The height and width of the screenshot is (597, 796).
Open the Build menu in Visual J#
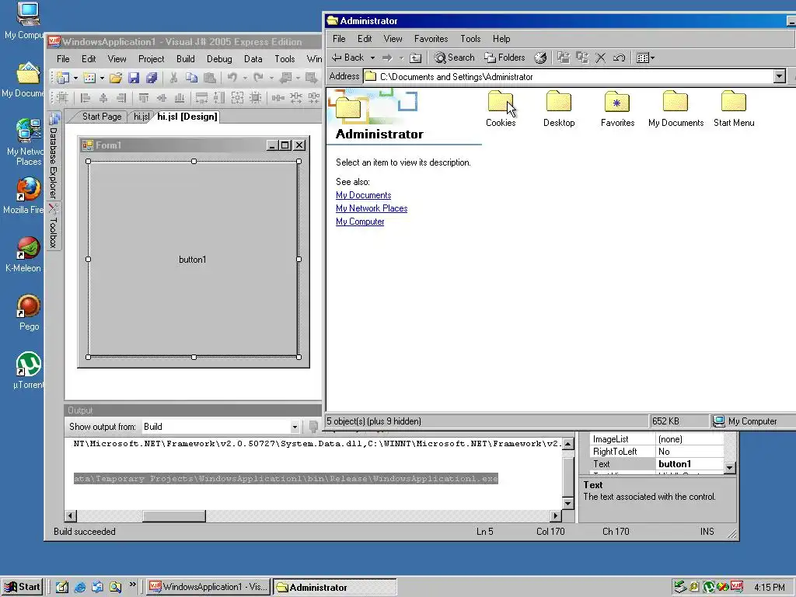[x=185, y=59]
